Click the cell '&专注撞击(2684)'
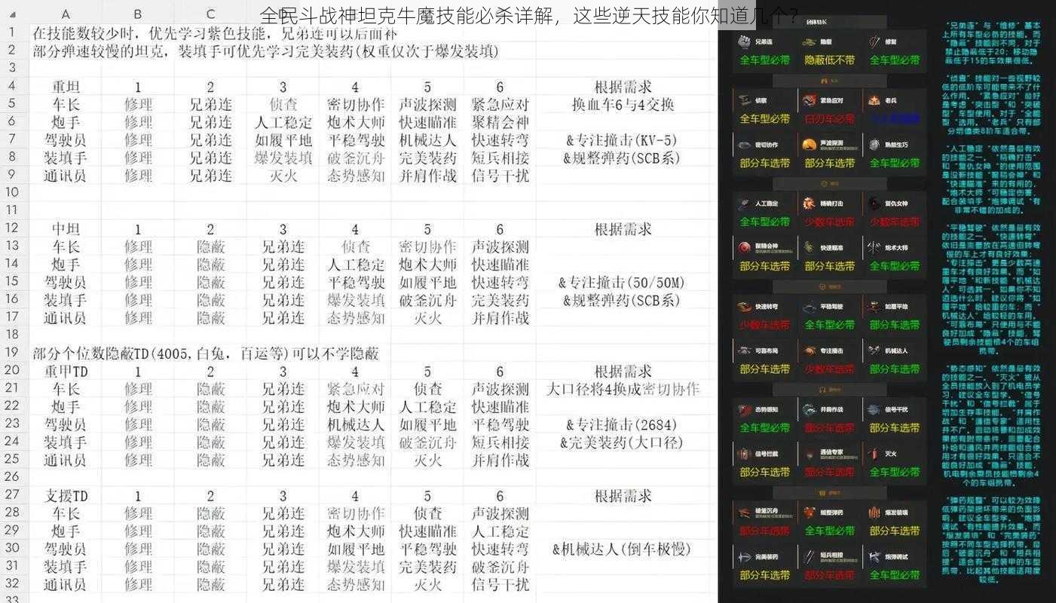 [x=623, y=424]
